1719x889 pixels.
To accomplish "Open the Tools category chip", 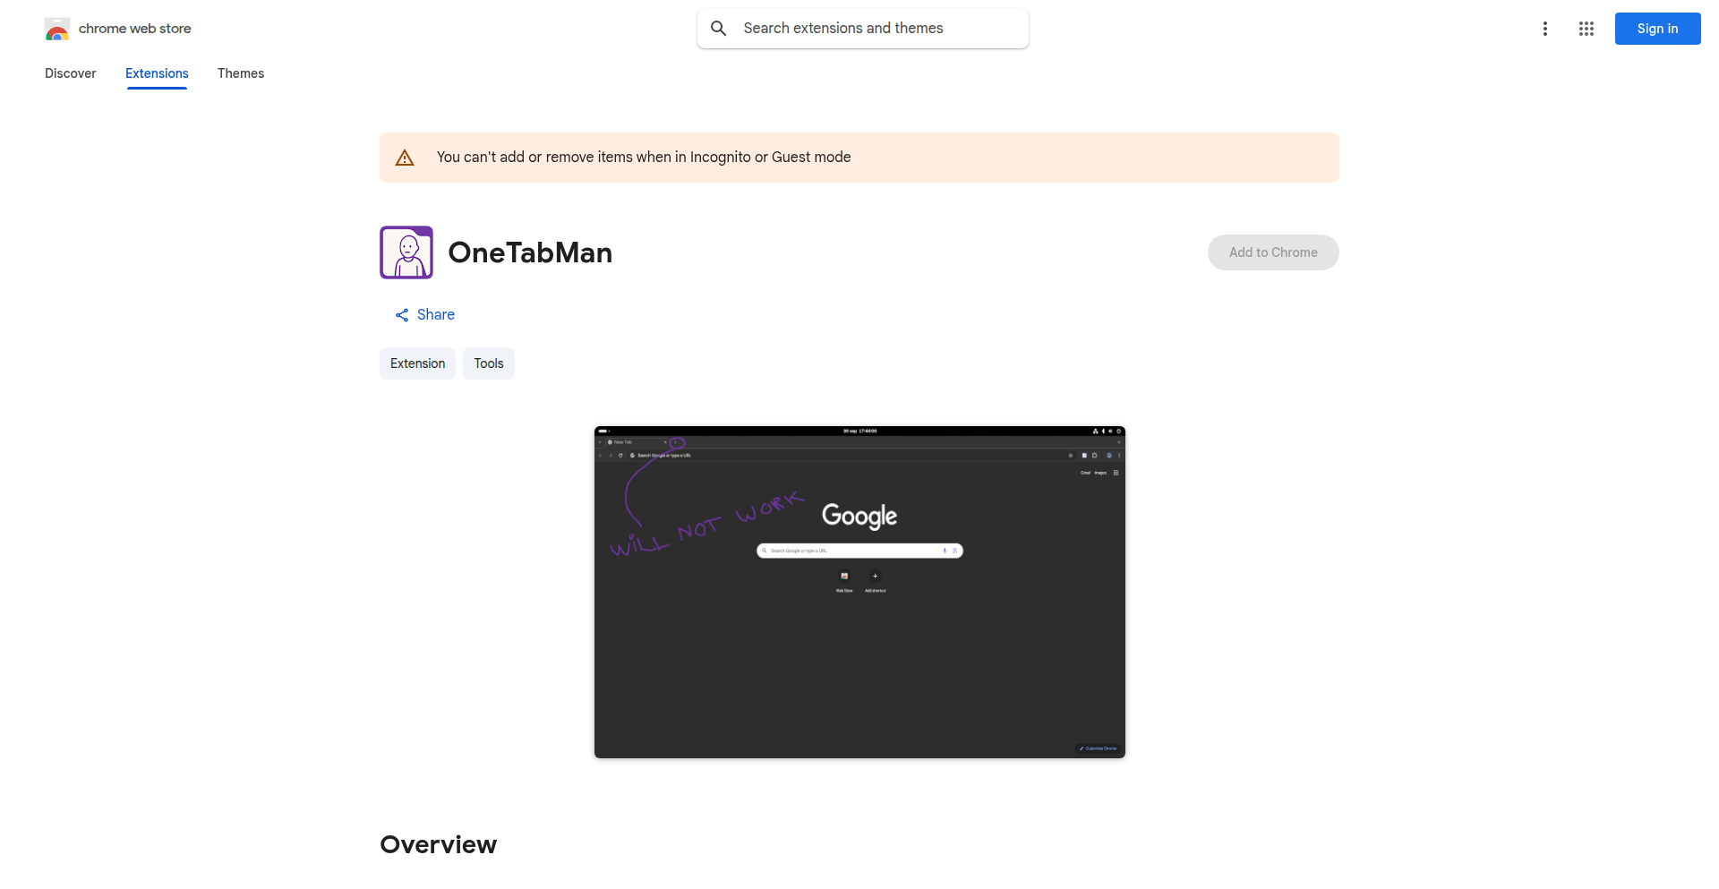I will tap(489, 363).
